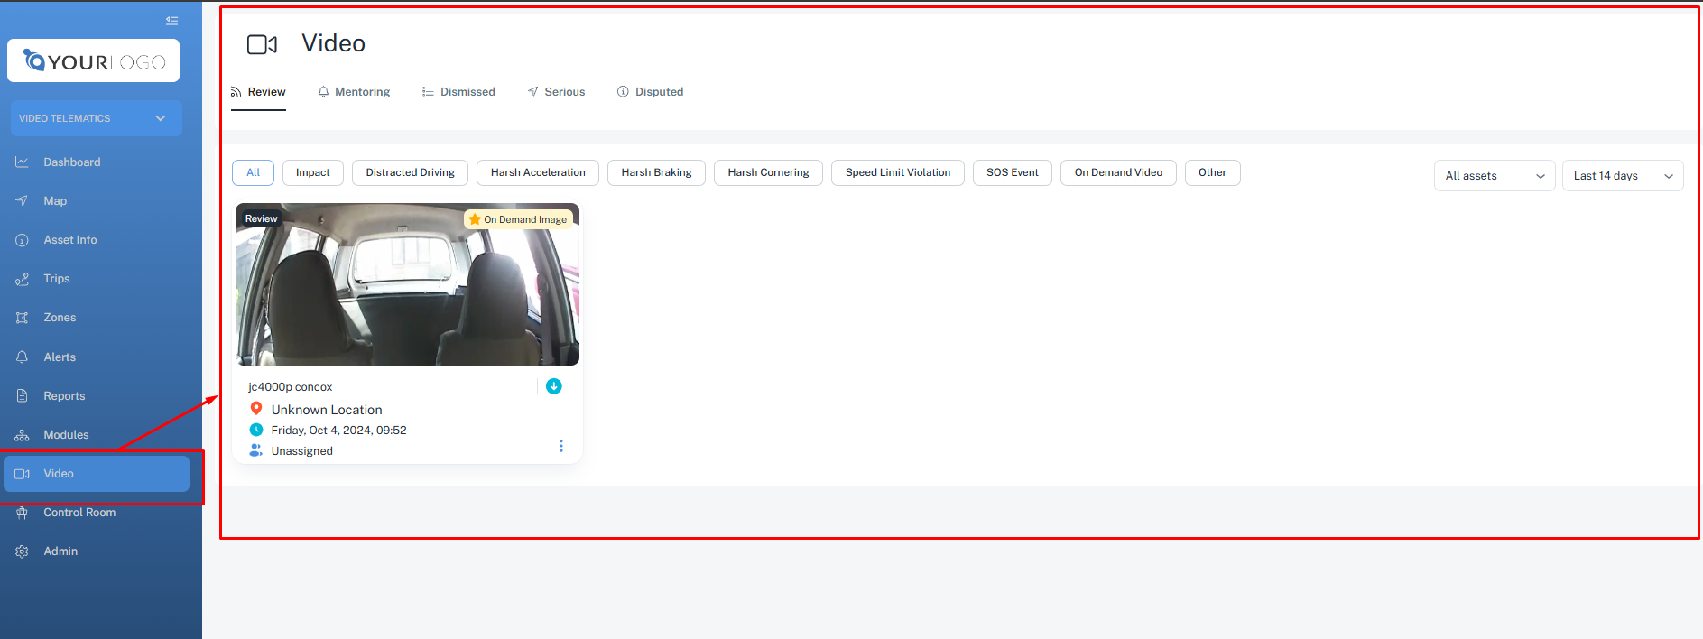Collapse the sidebar with the menu-fold icon
1703x639 pixels.
(171, 19)
